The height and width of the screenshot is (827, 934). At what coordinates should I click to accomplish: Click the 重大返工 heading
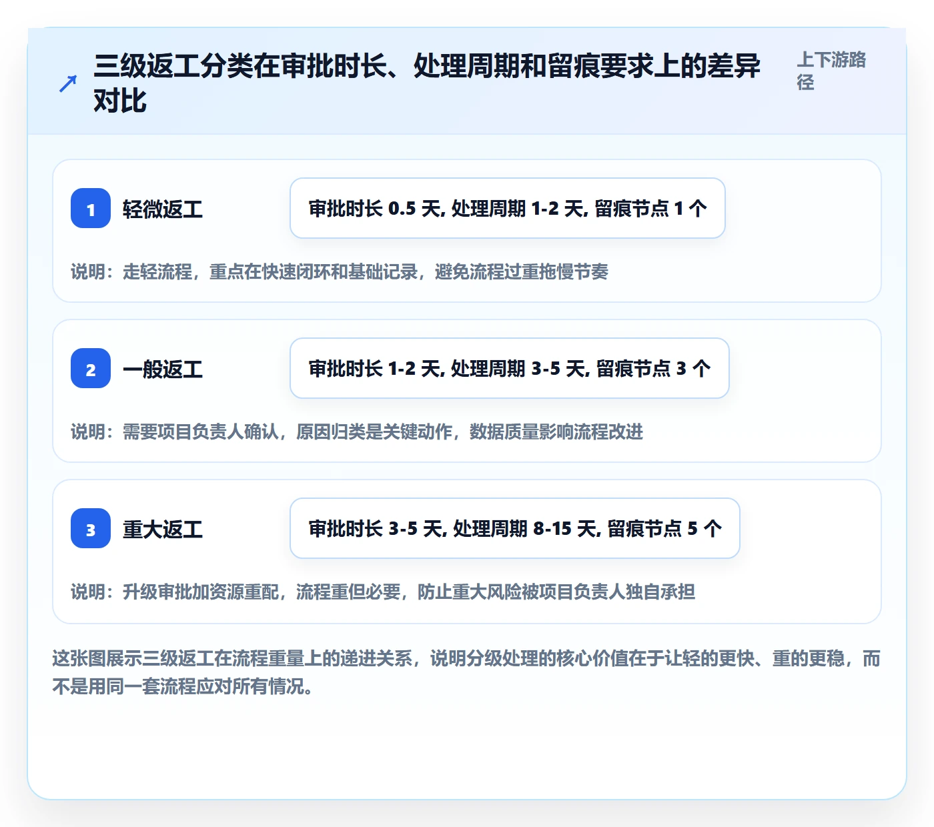coord(163,530)
